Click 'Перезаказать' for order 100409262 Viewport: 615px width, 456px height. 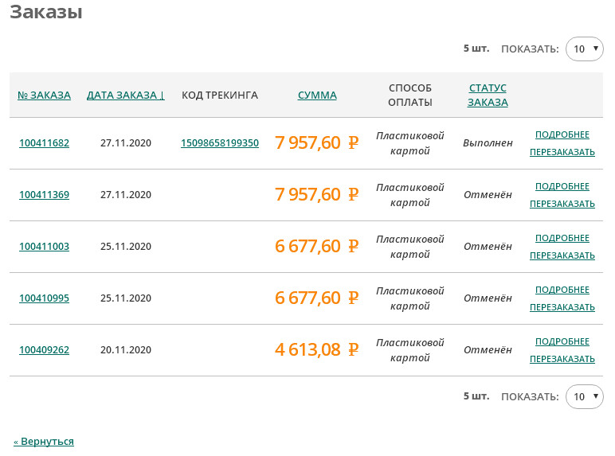coord(562,359)
